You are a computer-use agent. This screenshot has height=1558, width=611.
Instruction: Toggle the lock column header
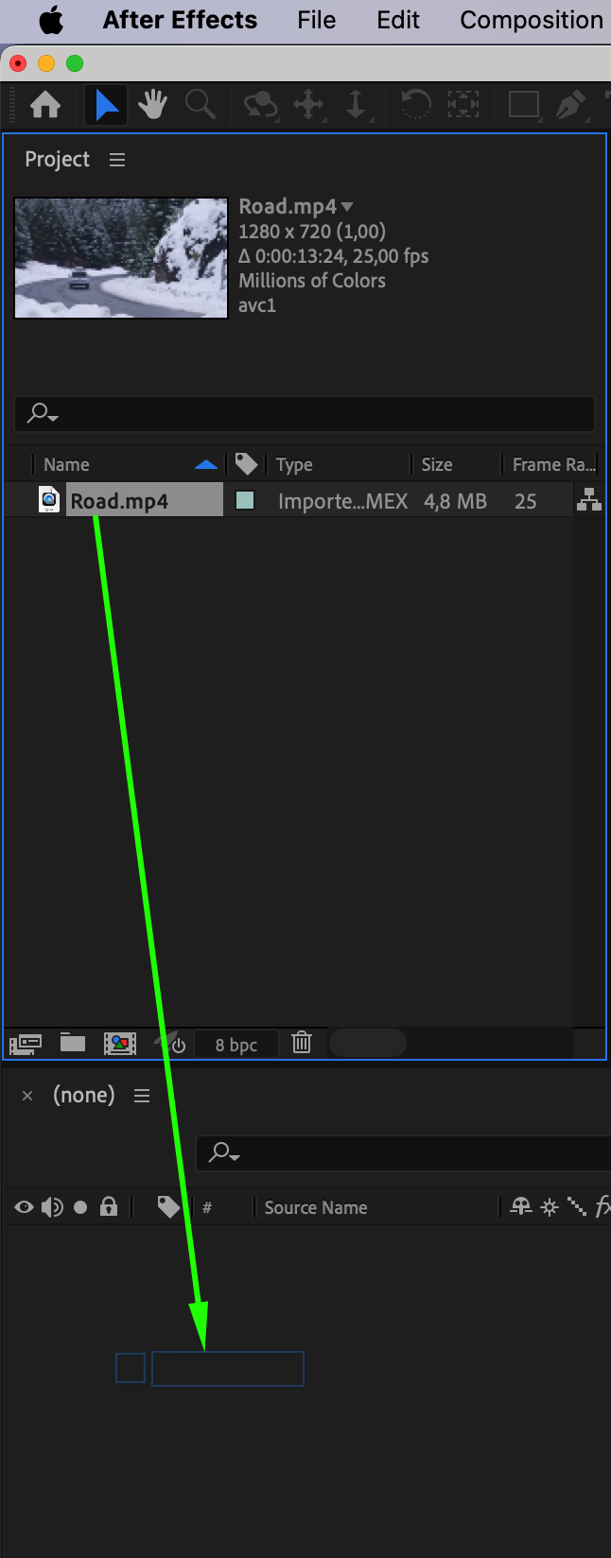pos(109,1206)
